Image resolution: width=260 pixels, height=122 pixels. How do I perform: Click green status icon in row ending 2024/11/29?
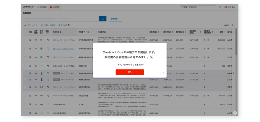tap(41, 49)
